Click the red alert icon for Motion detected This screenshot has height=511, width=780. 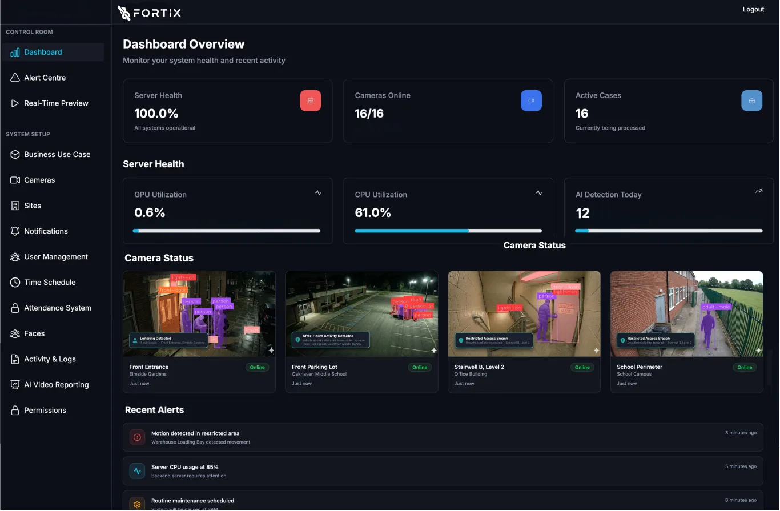click(x=137, y=438)
